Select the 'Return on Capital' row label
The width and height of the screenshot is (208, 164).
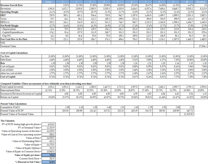[x=9, y=97]
